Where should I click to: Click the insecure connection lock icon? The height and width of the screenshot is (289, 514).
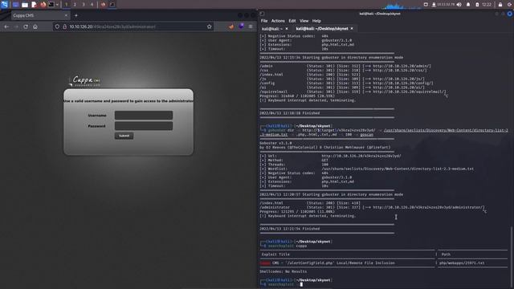pyautogui.click(x=64, y=26)
